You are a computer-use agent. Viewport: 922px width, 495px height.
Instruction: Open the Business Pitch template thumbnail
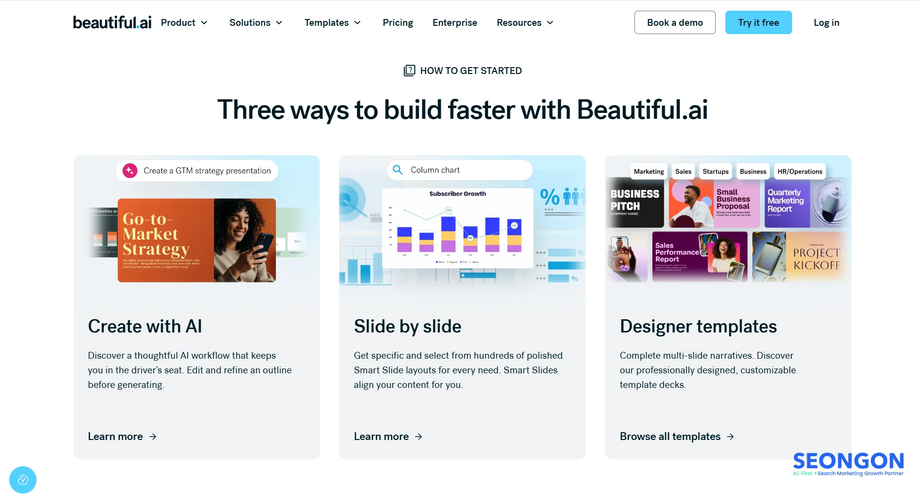[635, 203]
